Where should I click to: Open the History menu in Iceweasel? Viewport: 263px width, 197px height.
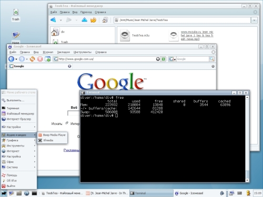tap(48, 52)
